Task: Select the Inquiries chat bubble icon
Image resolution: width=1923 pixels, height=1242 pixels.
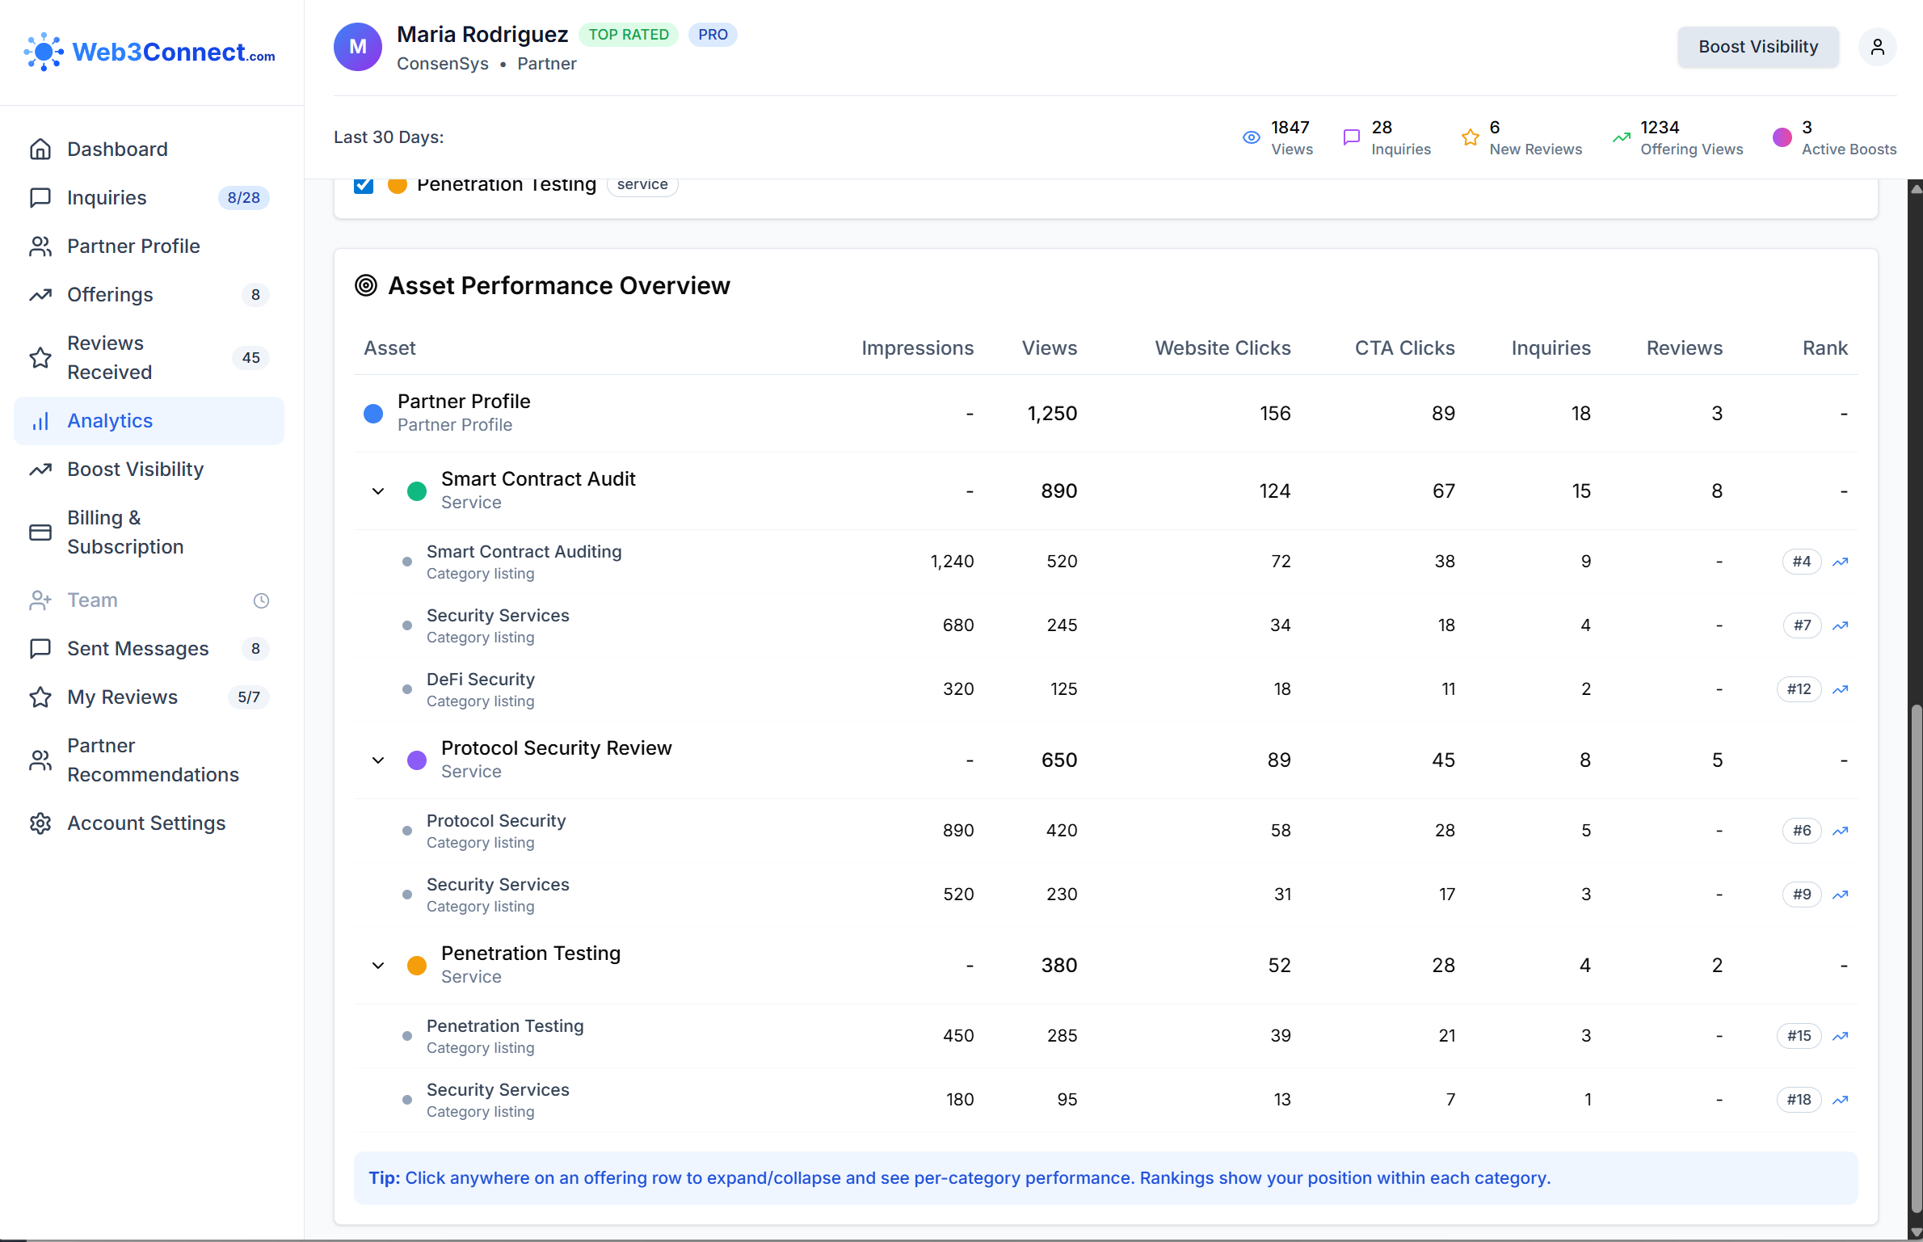Action: pos(41,197)
